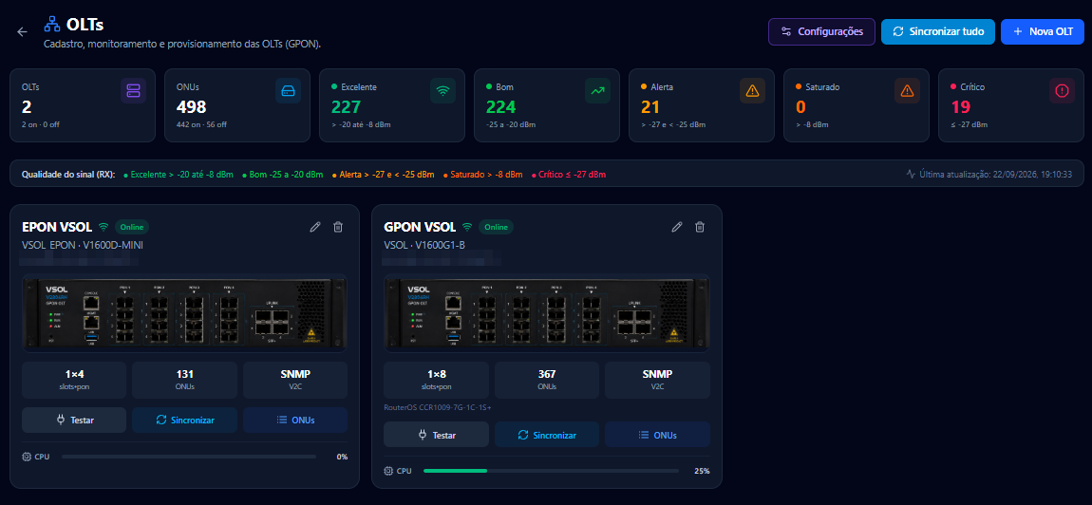Image resolution: width=1092 pixels, height=505 pixels.
Task: Click the GPON VSOL CPU progress bar
Action: (x=551, y=471)
